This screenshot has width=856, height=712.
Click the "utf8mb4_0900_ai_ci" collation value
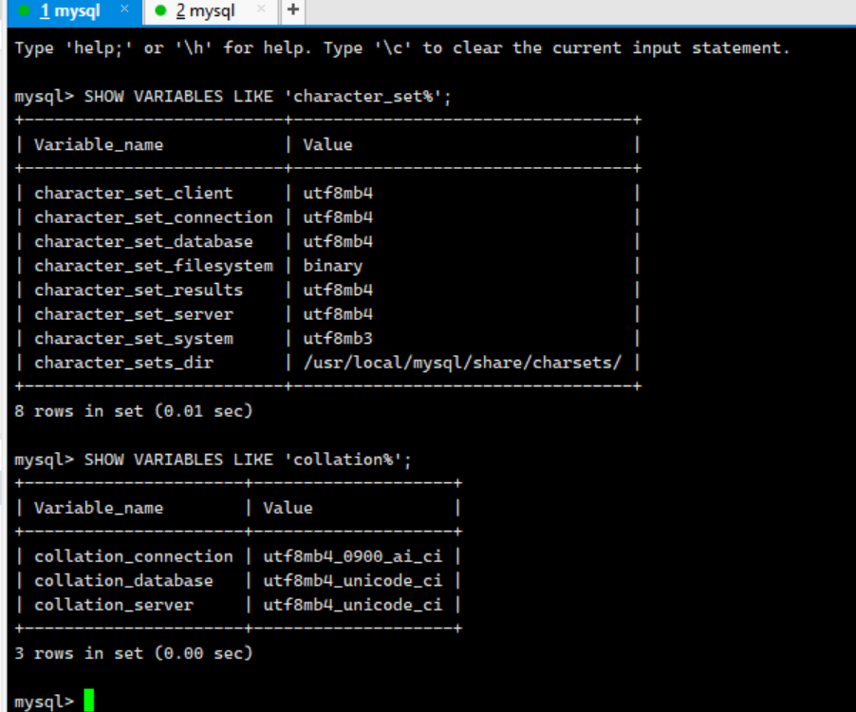pos(352,556)
